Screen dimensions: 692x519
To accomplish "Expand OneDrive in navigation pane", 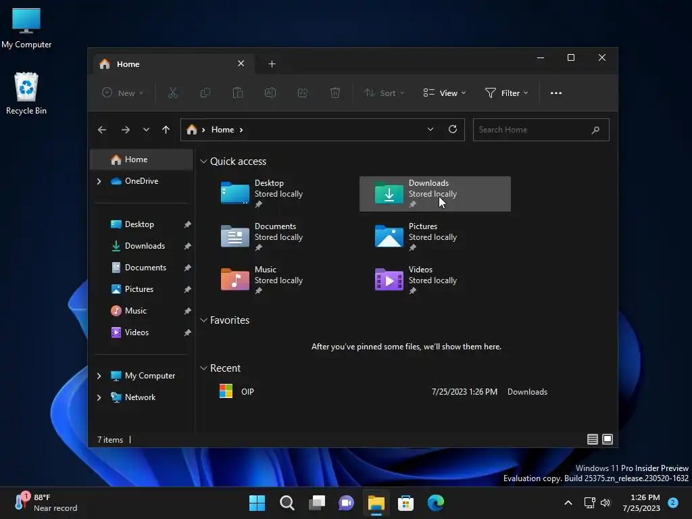I will point(99,181).
